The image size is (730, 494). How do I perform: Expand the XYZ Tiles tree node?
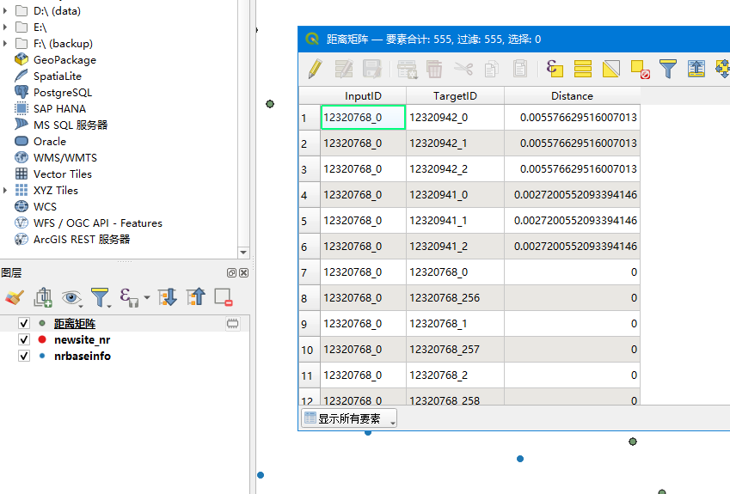[x=6, y=191]
